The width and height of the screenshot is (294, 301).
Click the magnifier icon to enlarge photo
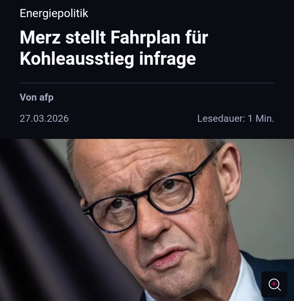click(274, 284)
